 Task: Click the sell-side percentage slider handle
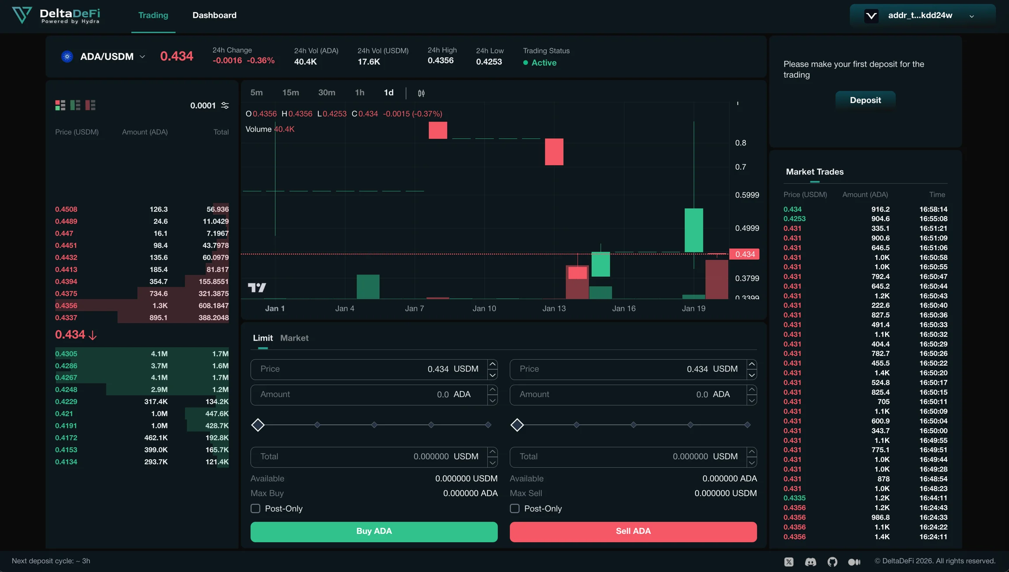(517, 425)
